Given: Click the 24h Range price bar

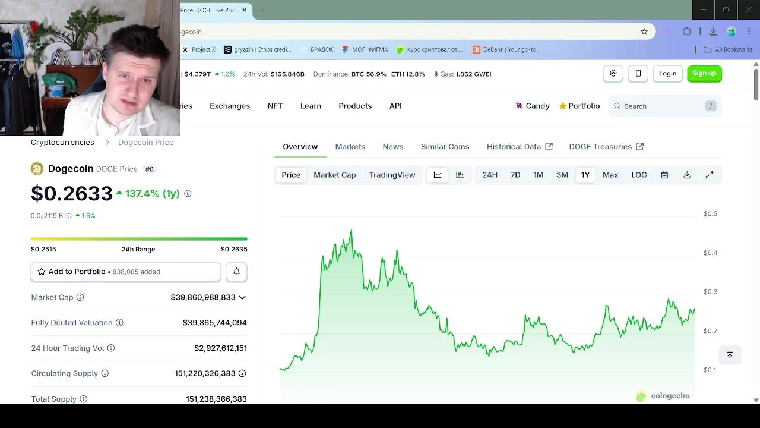Looking at the screenshot, I should click(139, 239).
